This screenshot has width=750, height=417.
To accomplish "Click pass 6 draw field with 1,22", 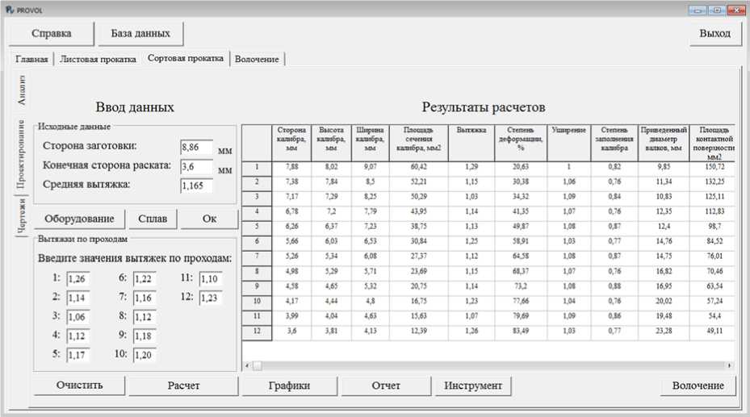I will tap(145, 278).
